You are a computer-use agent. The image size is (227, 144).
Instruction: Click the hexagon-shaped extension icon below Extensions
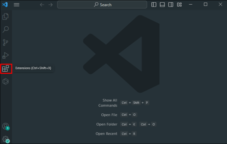6,81
